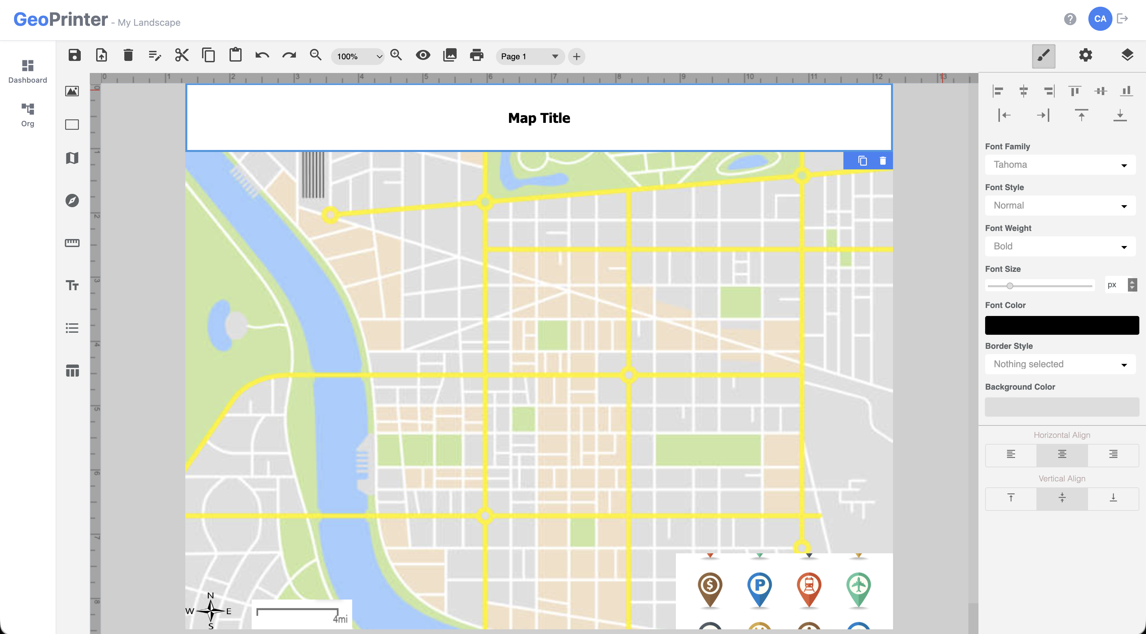Set horizontal text align to right
1146x634 pixels.
coord(1113,455)
